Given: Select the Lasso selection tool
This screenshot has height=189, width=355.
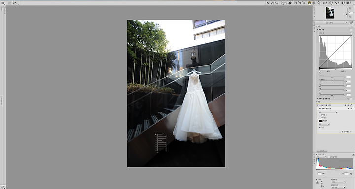Looking at the screenshot, I should coord(331,3).
